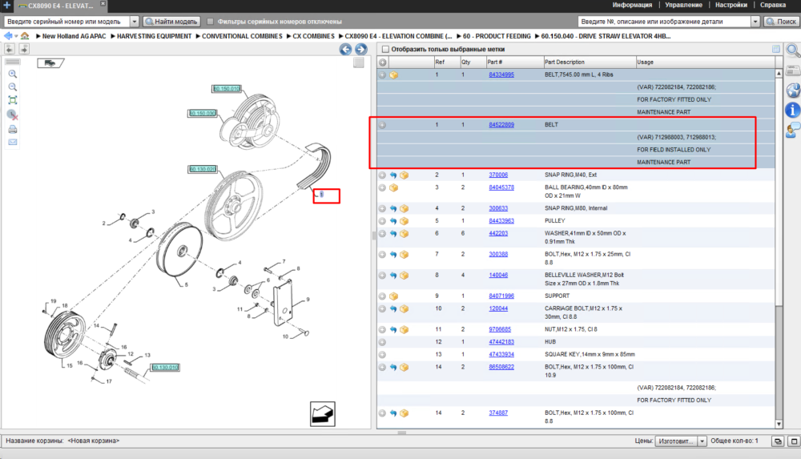Select round marker for BELT 84334995 row
The image size is (801, 459).
point(382,74)
